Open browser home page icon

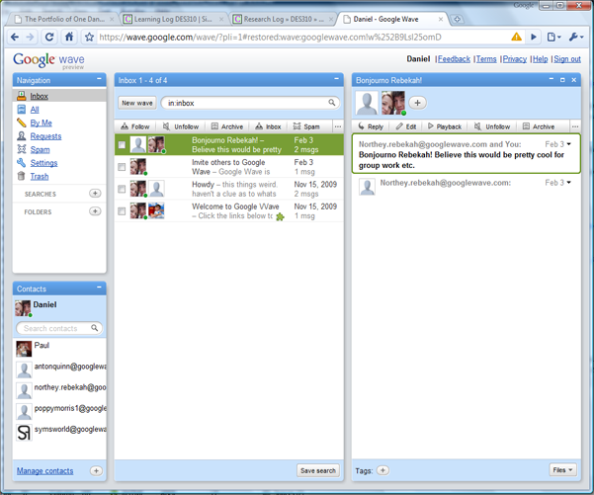point(69,37)
